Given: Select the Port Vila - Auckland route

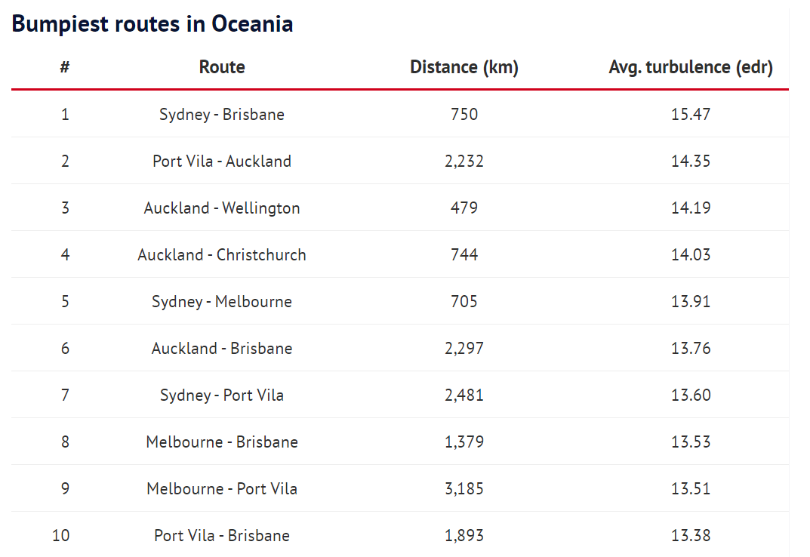Looking at the screenshot, I should (x=222, y=162).
